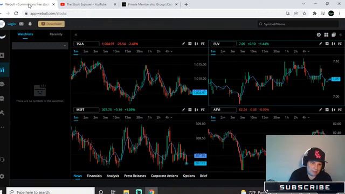Click VS compare icon on the ATVI chart

(340, 109)
